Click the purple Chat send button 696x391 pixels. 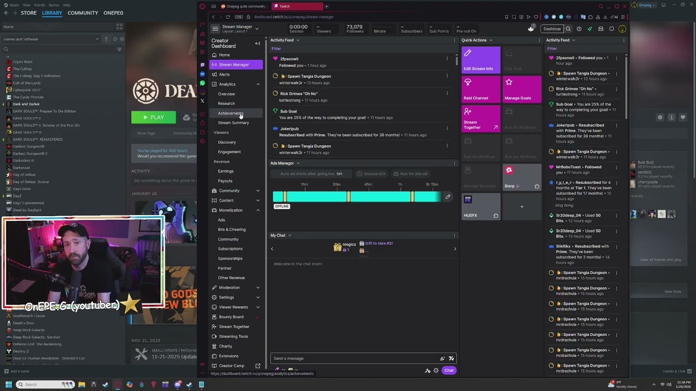[x=449, y=370]
